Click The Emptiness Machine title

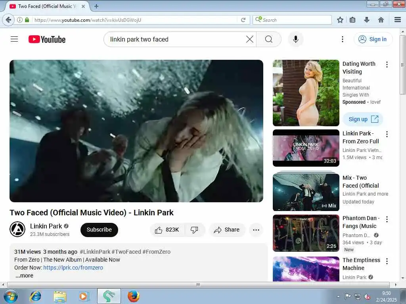(x=361, y=264)
